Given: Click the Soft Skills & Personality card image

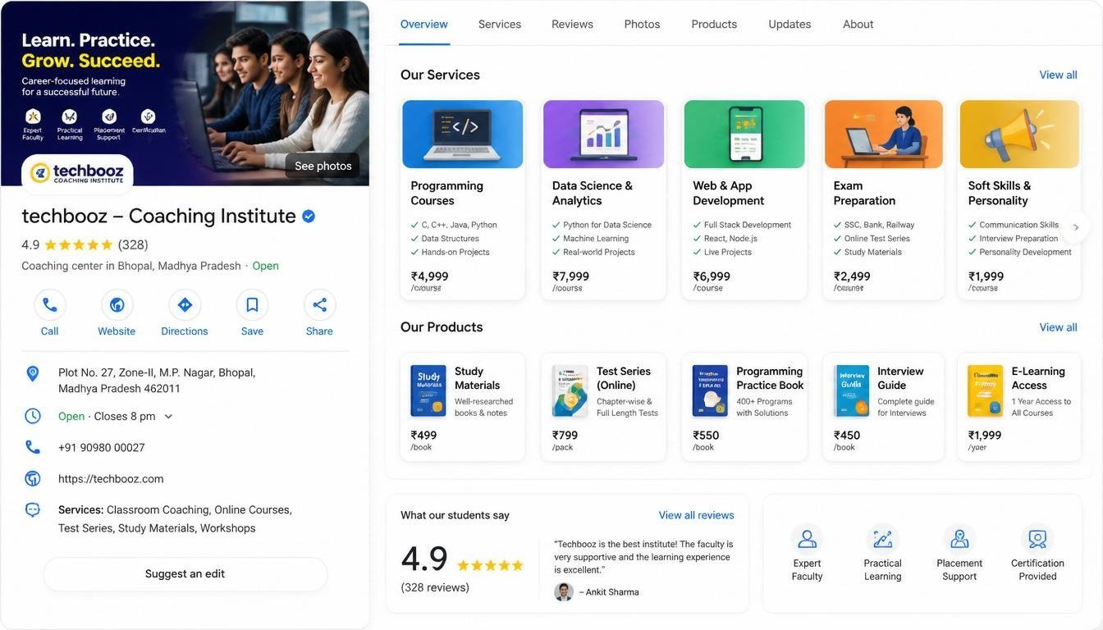Looking at the screenshot, I should 1019,135.
